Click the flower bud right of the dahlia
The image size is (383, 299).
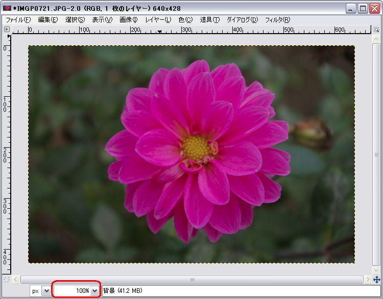(x=312, y=134)
